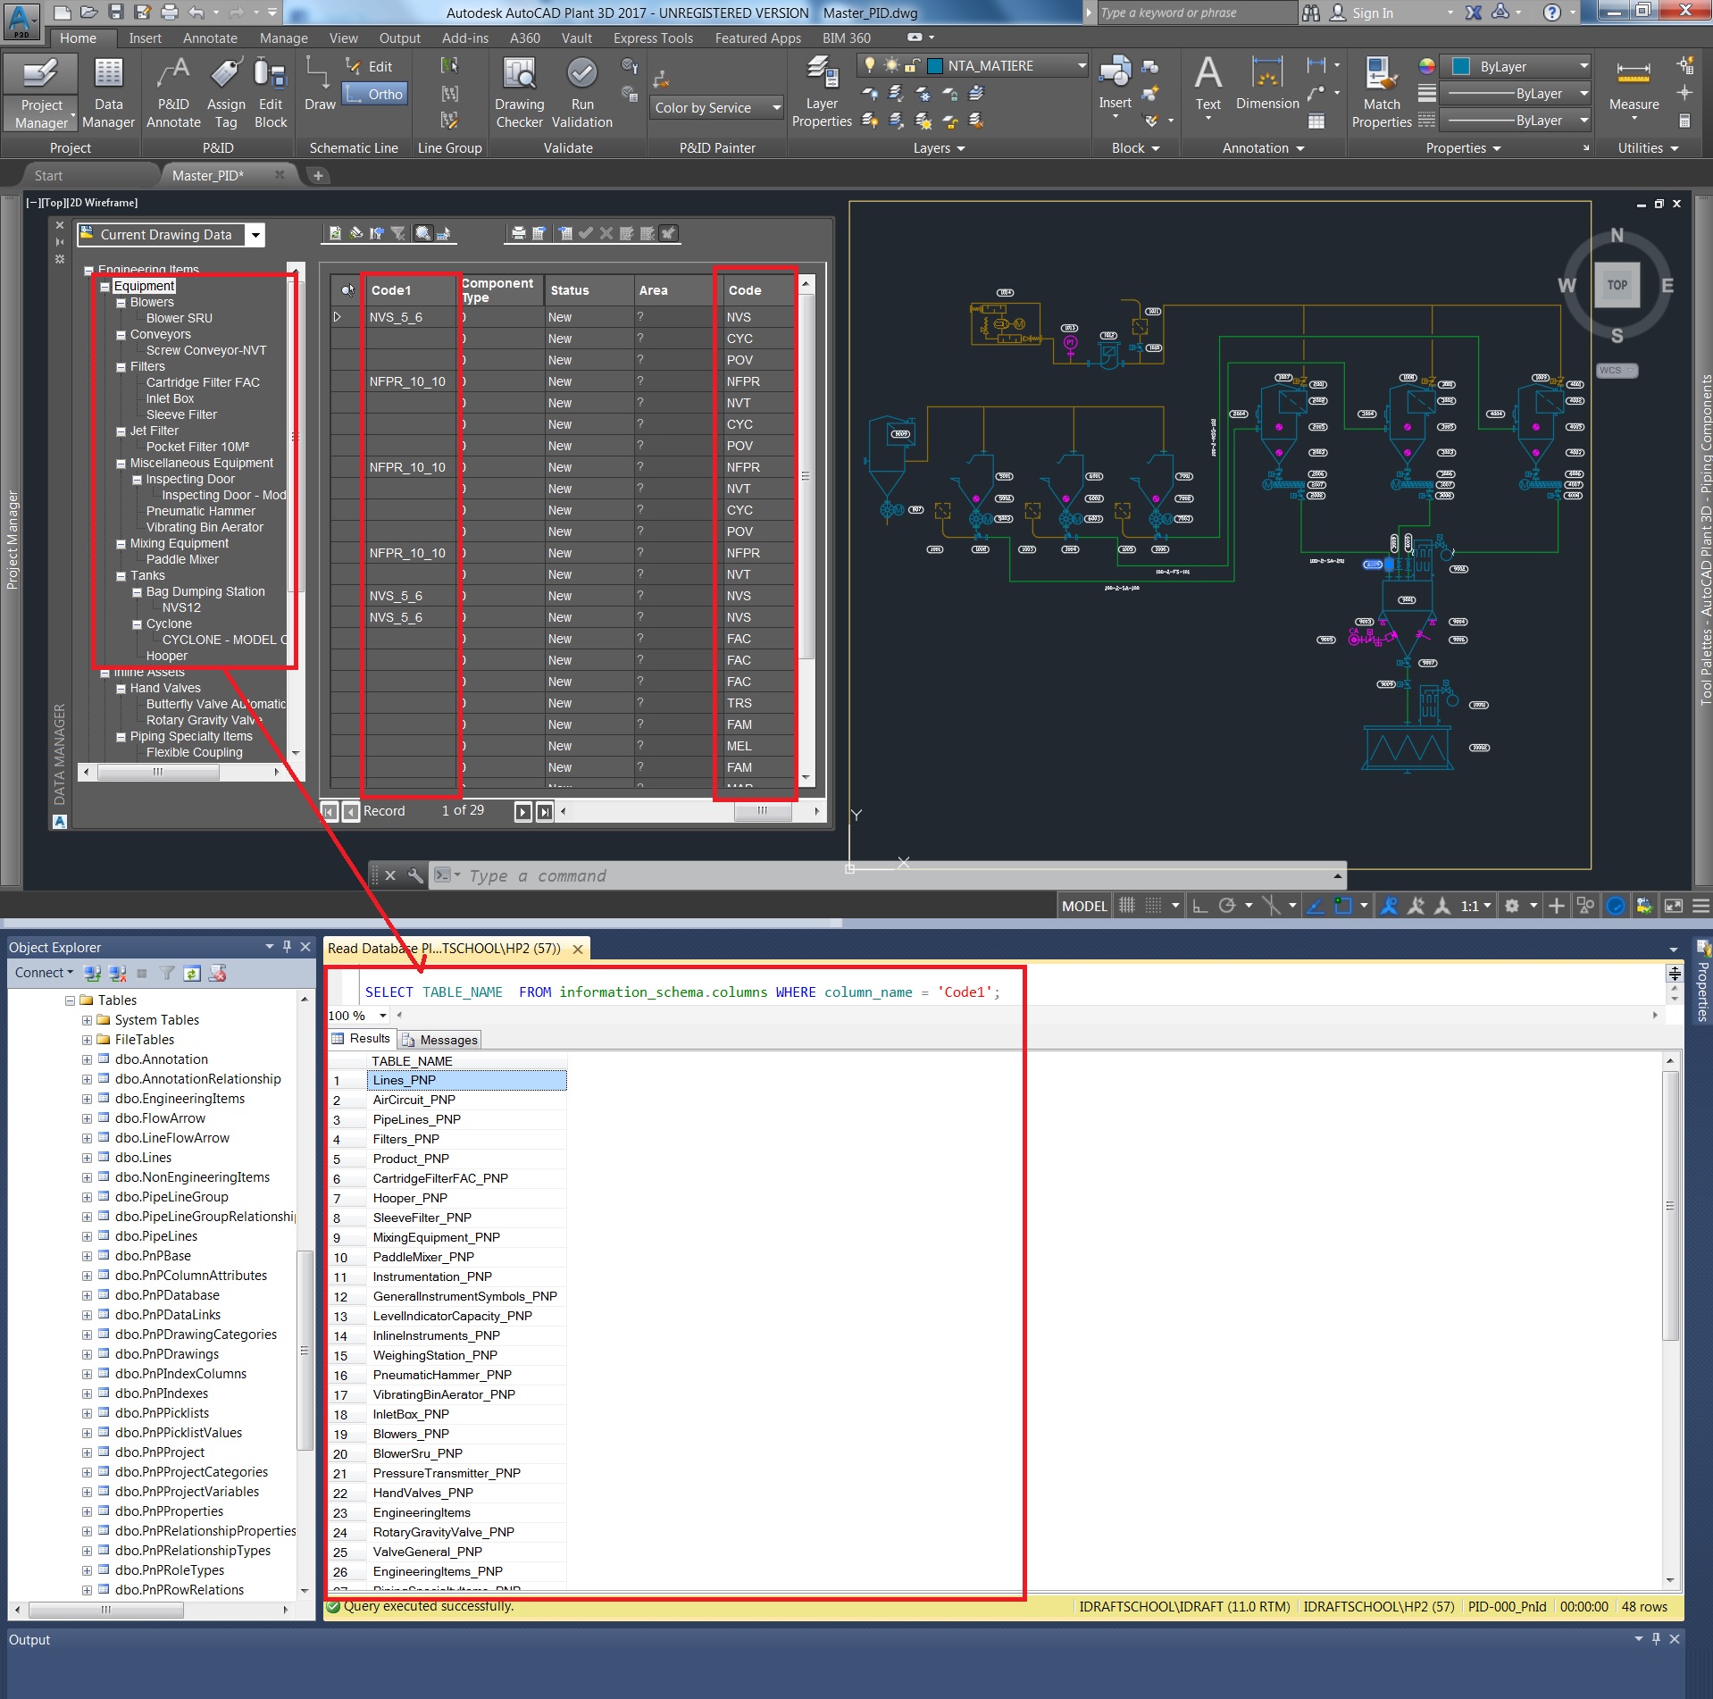
Task: Select the Measure utility
Action: click(1634, 89)
